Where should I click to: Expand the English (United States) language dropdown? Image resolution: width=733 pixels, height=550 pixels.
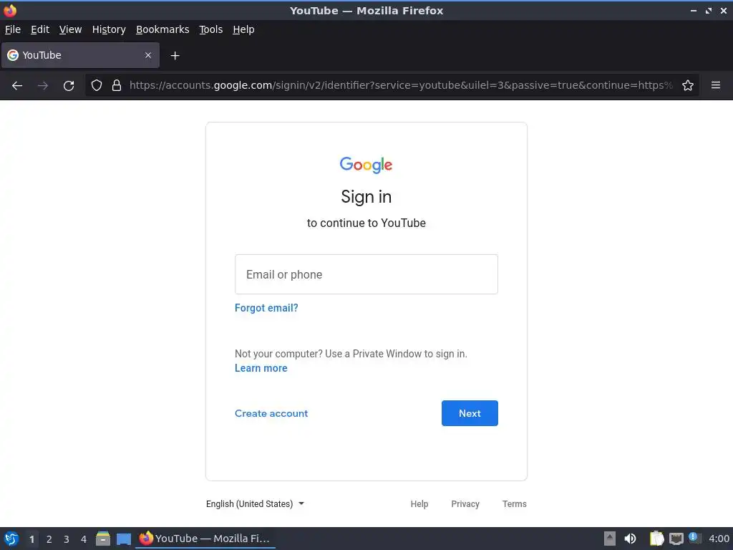click(x=256, y=503)
